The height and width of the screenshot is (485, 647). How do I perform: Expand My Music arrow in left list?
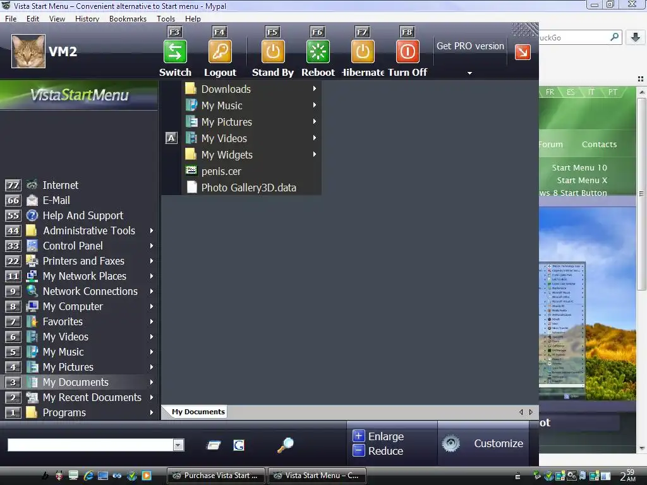coord(152,352)
